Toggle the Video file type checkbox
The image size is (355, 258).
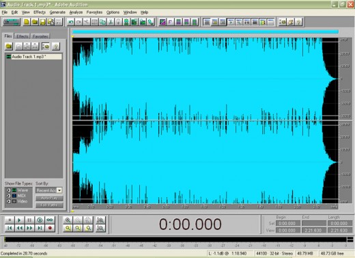click(x=8, y=201)
